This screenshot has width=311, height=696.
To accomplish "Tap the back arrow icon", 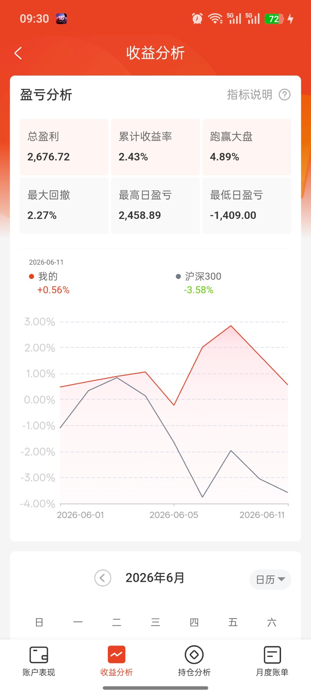I will click(18, 53).
